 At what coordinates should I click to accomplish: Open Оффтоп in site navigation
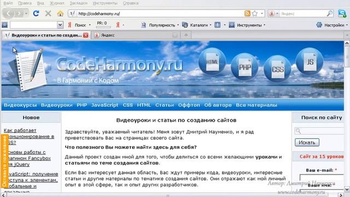pyautogui.click(x=189, y=105)
